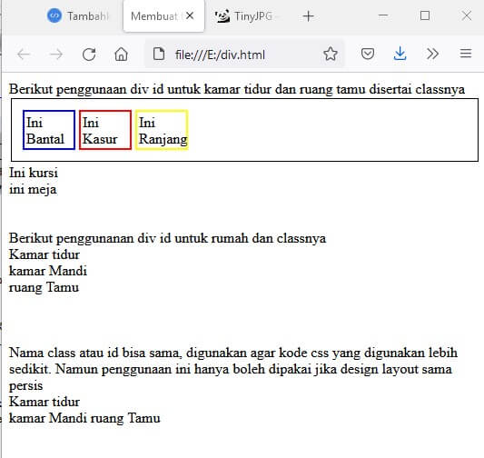
Task: Expand more tools overflow chevron
Action: point(432,54)
